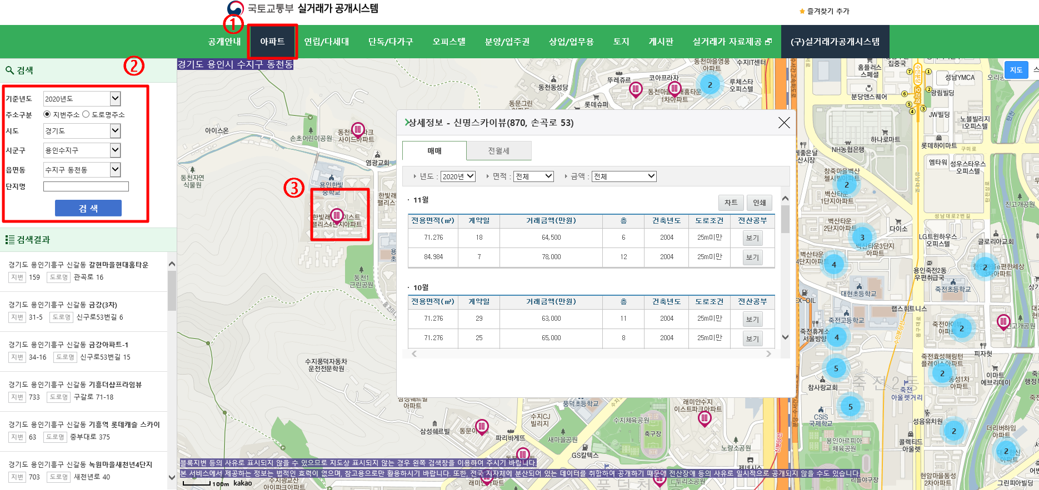Open the 공개안내 menu item
Screen dimensions: 1039x490
[224, 42]
